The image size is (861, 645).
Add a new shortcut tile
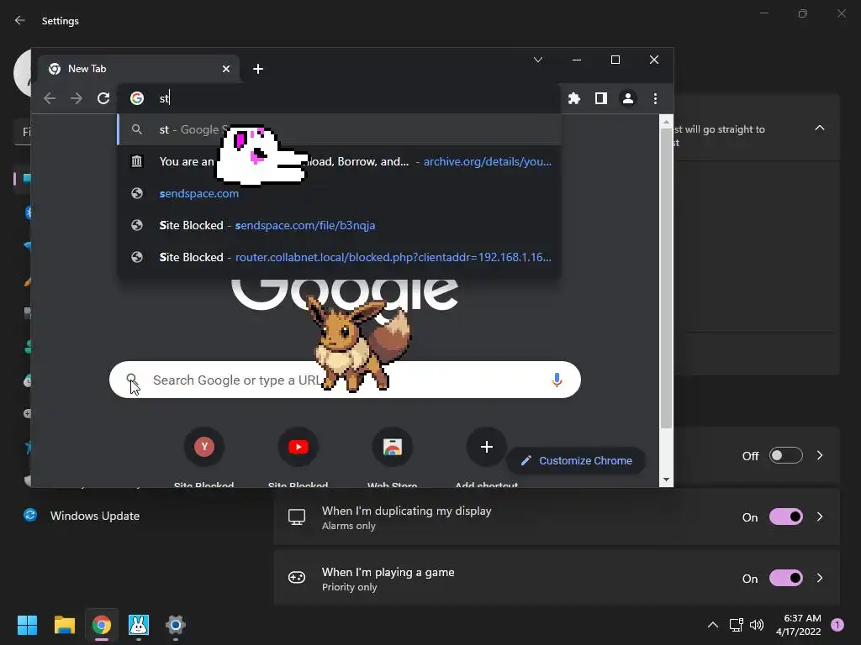tap(487, 447)
